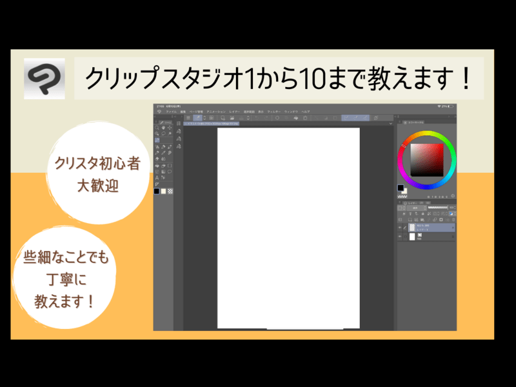Hide layer 1 using its eye icon
516x387 pixels.
[400, 227]
